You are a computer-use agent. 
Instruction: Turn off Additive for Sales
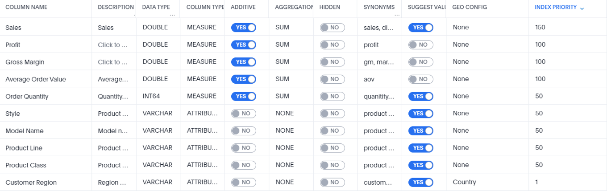(x=243, y=28)
